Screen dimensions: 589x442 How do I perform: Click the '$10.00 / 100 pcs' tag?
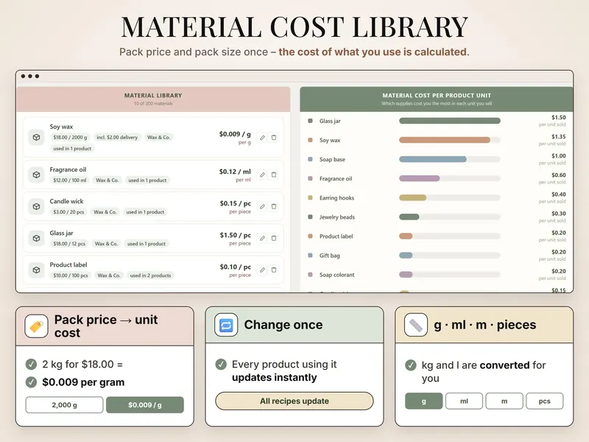(x=71, y=276)
